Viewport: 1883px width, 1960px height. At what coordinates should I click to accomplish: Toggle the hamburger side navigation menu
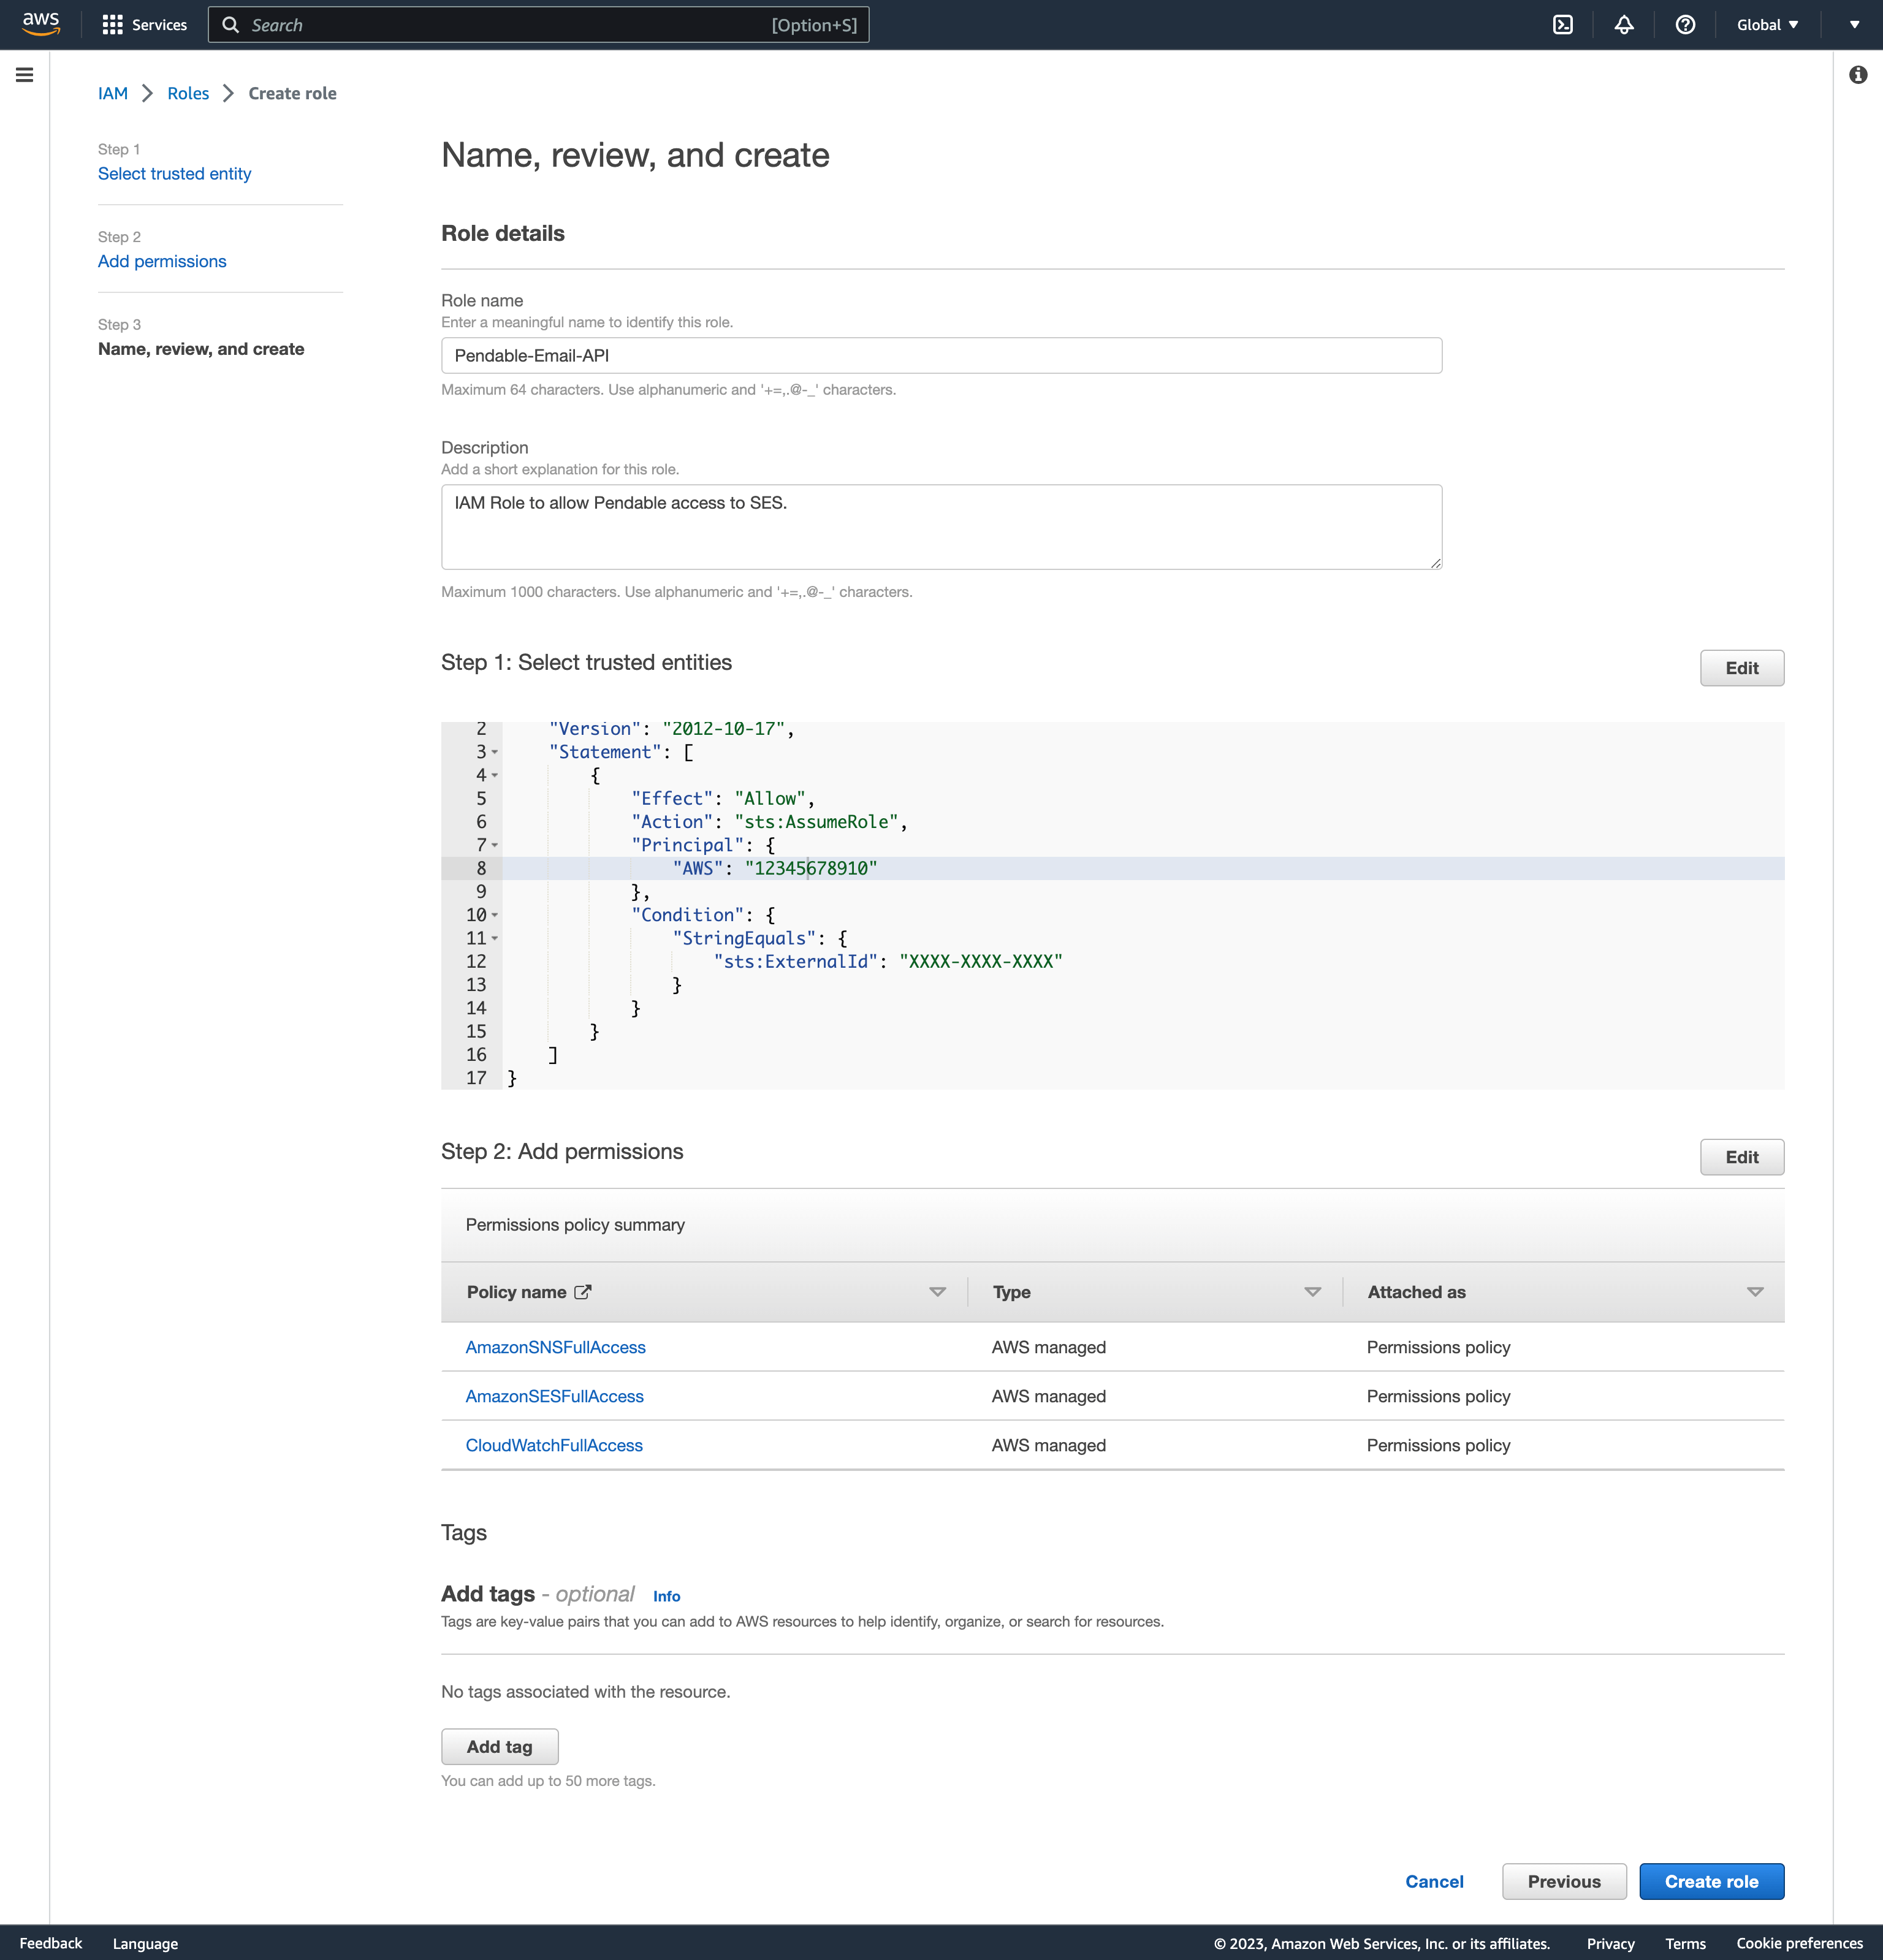(x=25, y=75)
